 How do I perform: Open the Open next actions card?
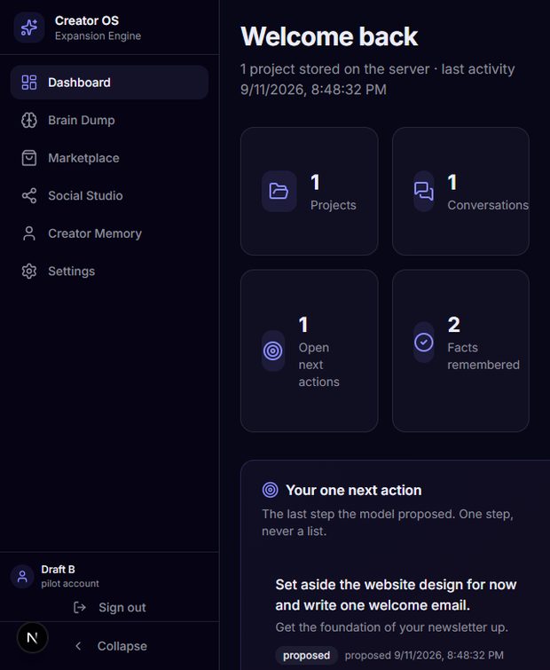pyautogui.click(x=310, y=351)
